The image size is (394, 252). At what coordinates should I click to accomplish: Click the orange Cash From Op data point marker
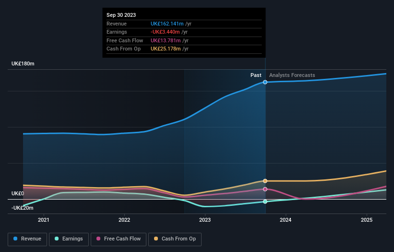265,181
